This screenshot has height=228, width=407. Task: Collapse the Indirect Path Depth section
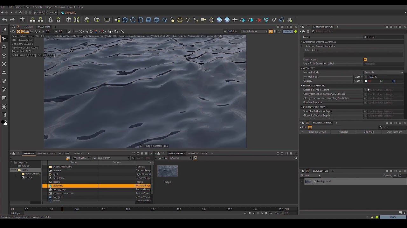(x=301, y=107)
